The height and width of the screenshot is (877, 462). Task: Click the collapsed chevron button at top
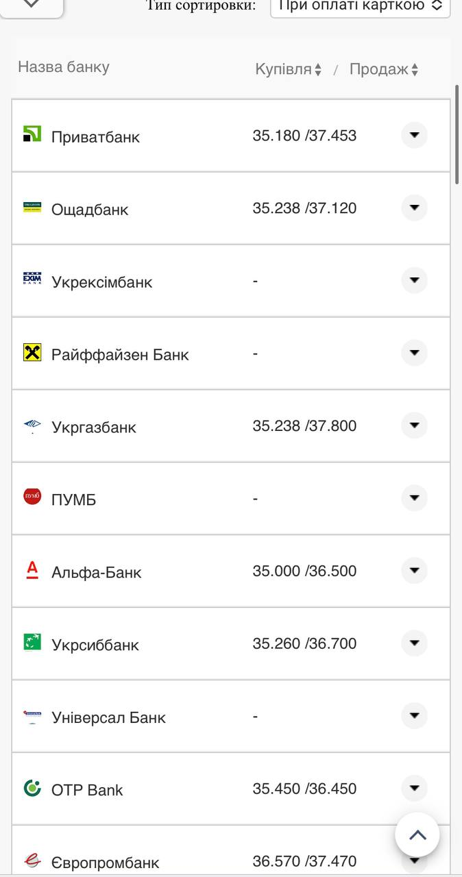coord(32,4)
